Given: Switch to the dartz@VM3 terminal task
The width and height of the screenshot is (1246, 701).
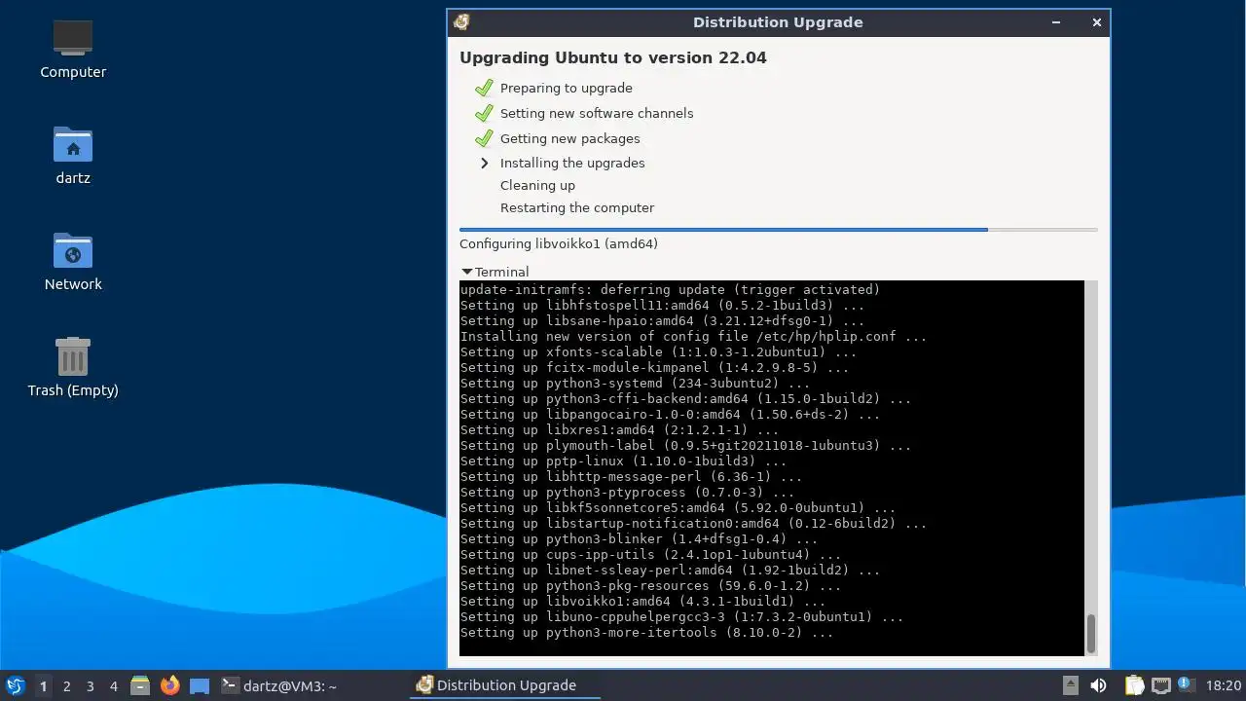Looking at the screenshot, I should coord(279,685).
